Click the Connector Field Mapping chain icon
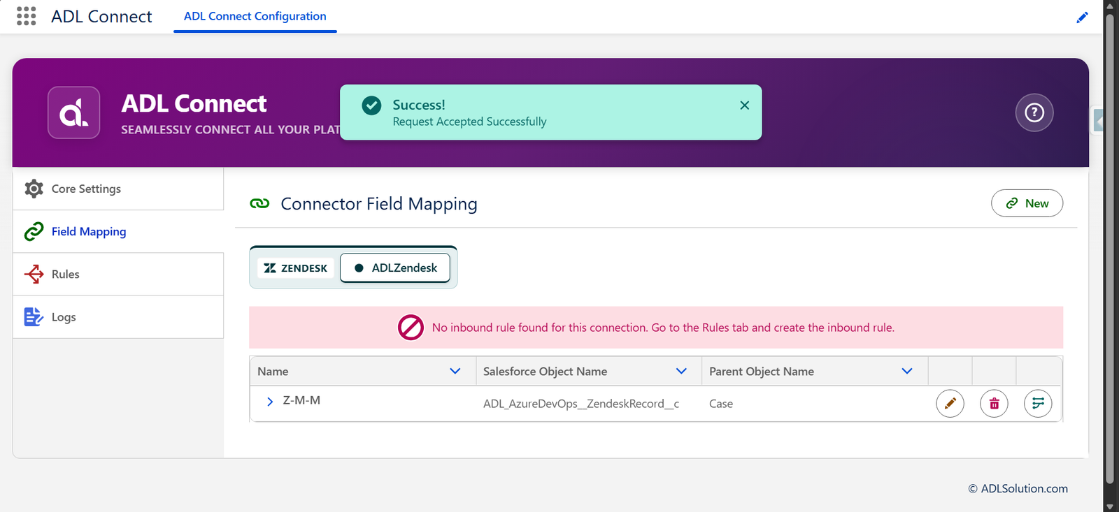1119x512 pixels. [x=259, y=203]
